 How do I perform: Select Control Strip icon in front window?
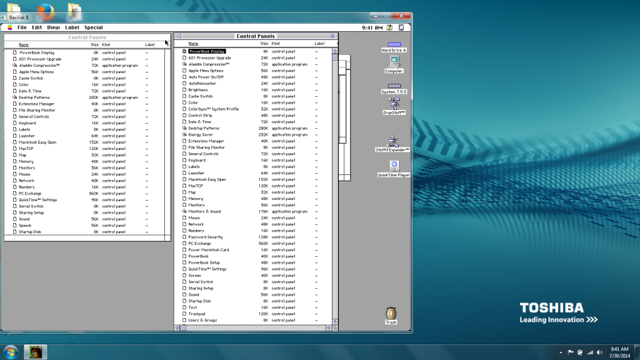(184, 116)
